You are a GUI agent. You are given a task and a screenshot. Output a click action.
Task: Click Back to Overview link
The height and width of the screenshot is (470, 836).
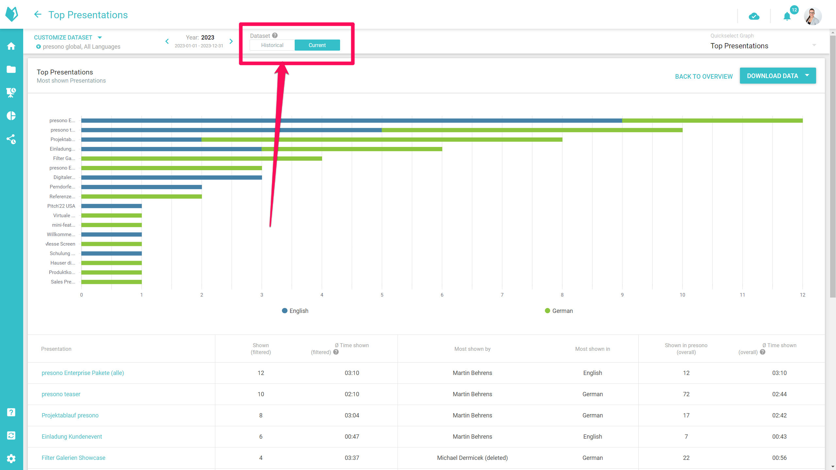tap(704, 76)
